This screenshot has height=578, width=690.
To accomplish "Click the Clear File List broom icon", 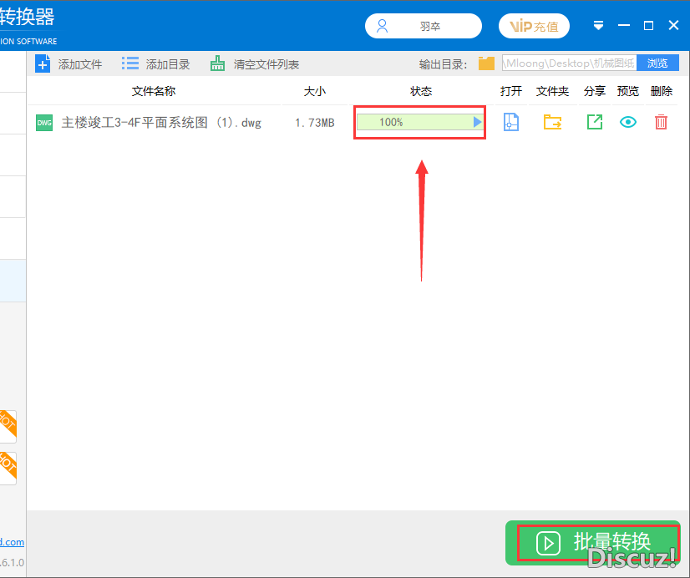I will click(x=218, y=63).
